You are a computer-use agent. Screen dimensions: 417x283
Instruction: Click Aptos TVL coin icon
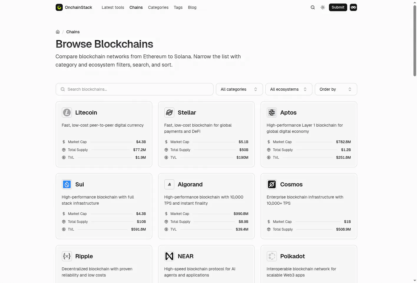pos(269,158)
